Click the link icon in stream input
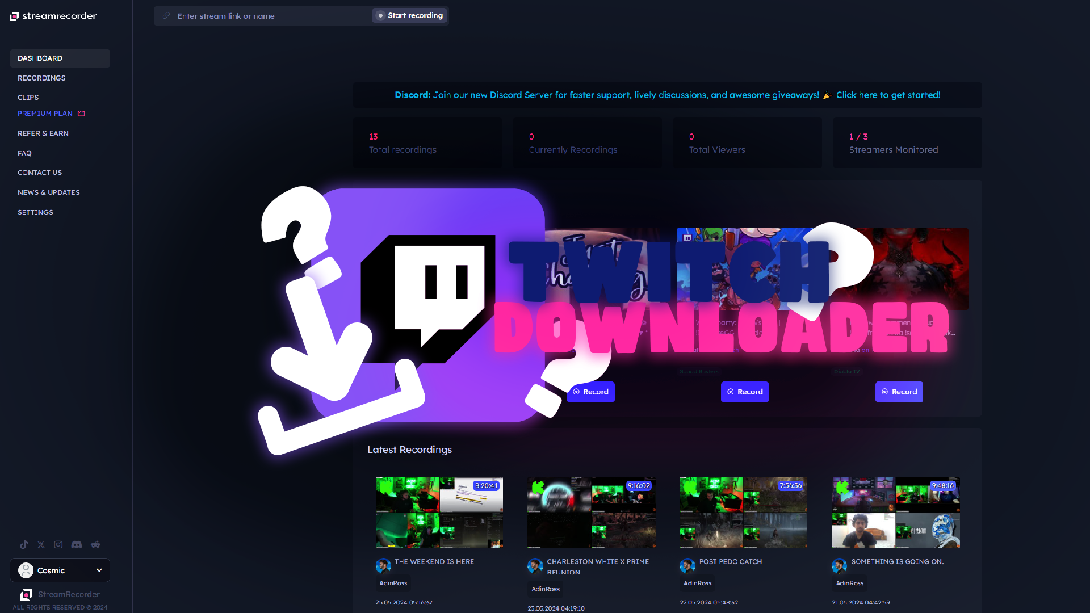The image size is (1090, 613). 166,16
